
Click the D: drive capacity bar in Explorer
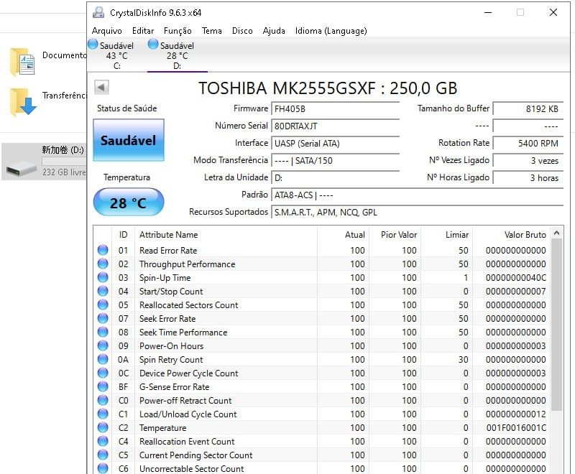tap(64, 162)
